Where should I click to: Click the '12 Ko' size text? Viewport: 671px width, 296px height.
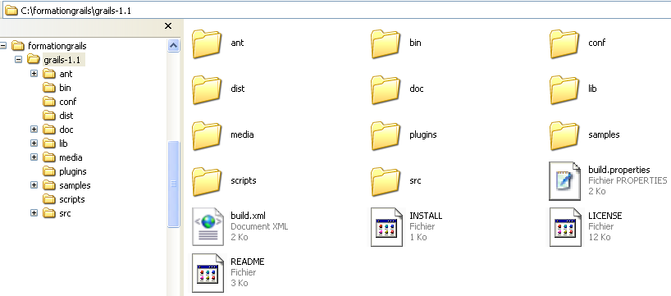click(599, 237)
